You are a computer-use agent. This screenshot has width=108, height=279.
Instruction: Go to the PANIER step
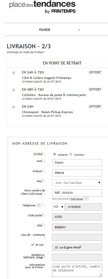[x=45, y=30]
